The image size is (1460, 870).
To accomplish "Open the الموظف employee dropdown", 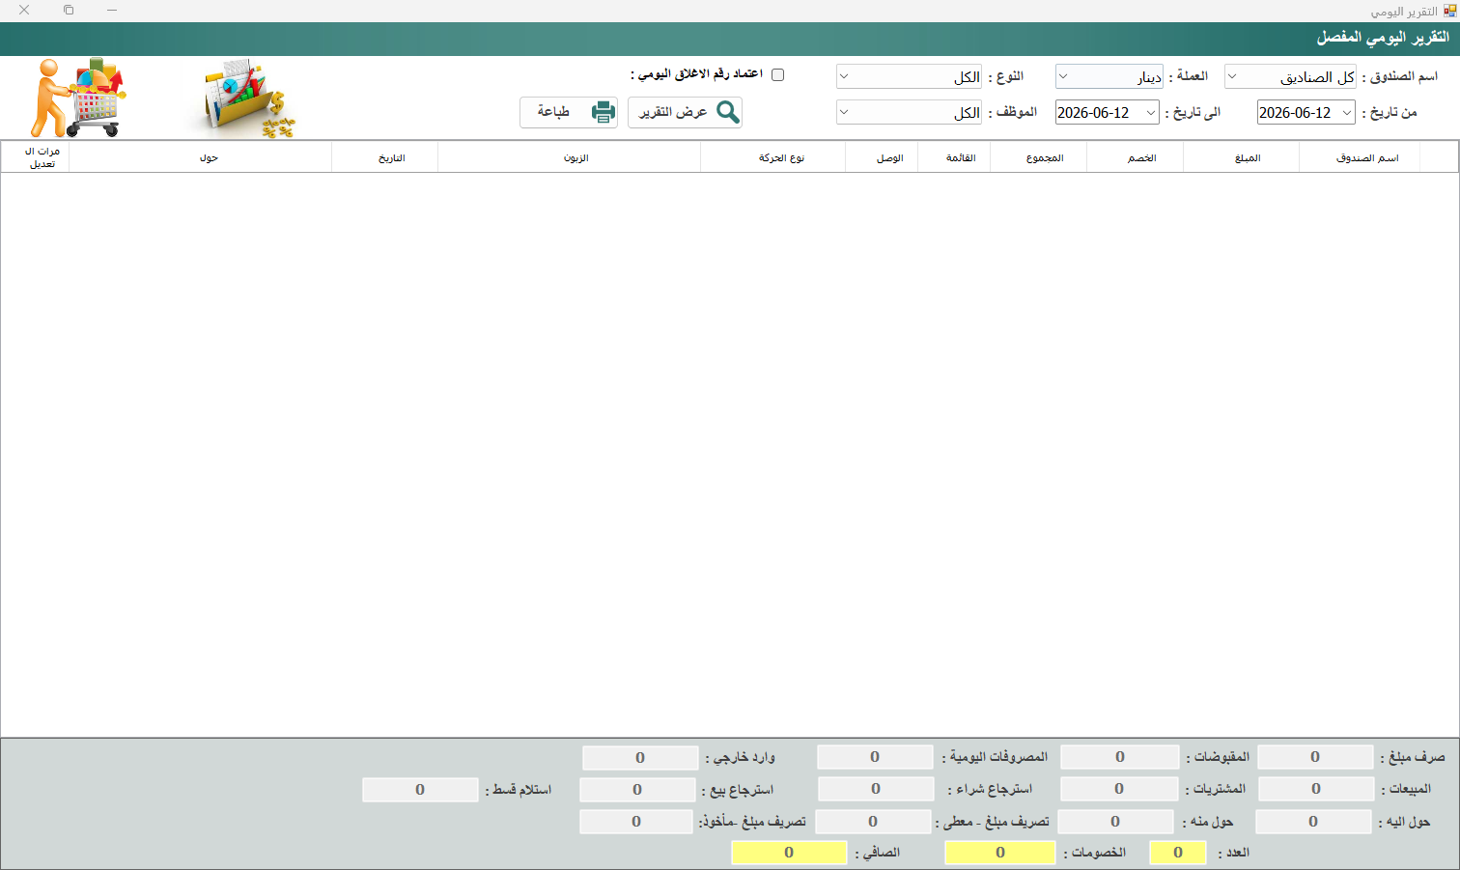I will click(909, 112).
